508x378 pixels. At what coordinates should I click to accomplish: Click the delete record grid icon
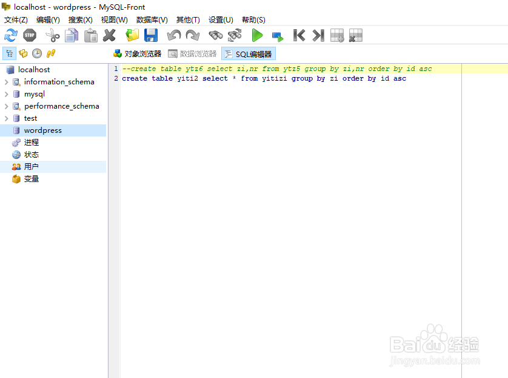356,35
